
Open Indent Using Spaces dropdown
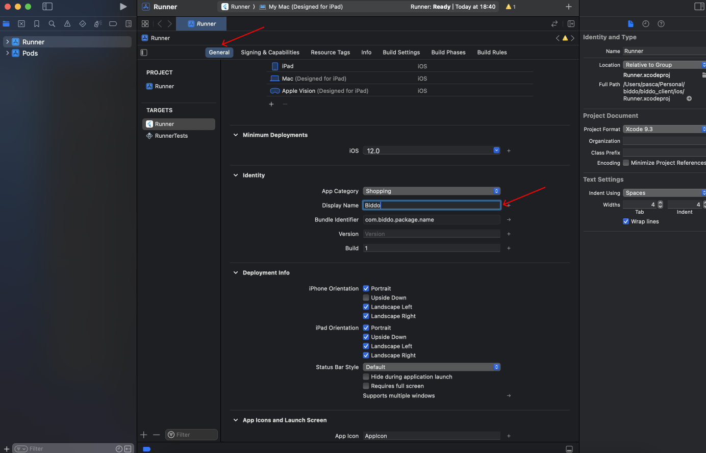pos(664,193)
